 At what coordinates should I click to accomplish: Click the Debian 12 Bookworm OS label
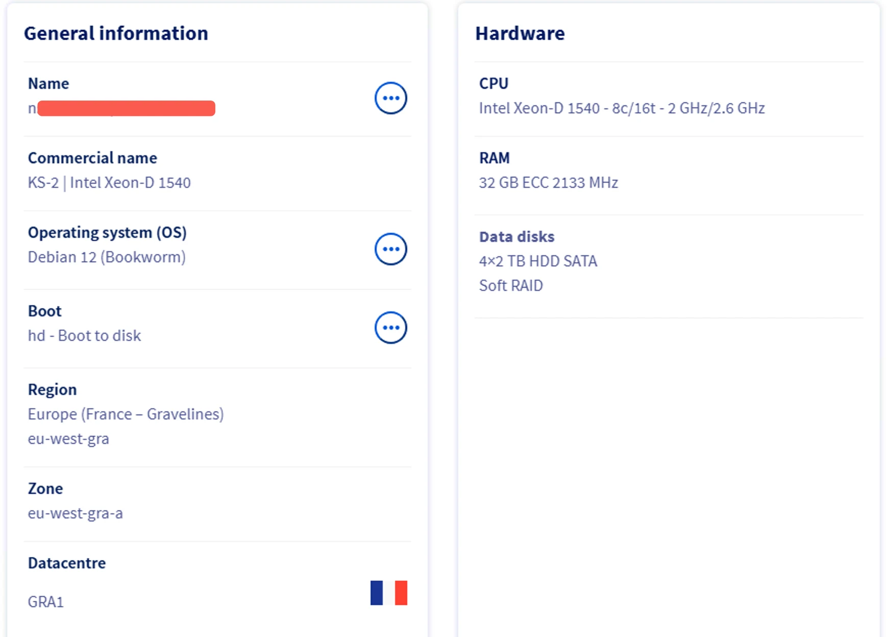pos(107,257)
